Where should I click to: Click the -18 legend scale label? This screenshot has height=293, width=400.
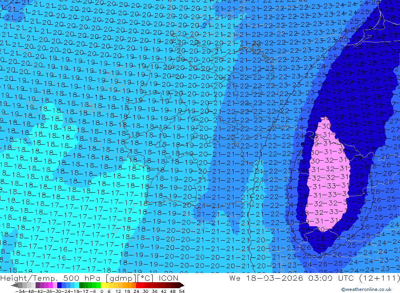click(x=75, y=291)
